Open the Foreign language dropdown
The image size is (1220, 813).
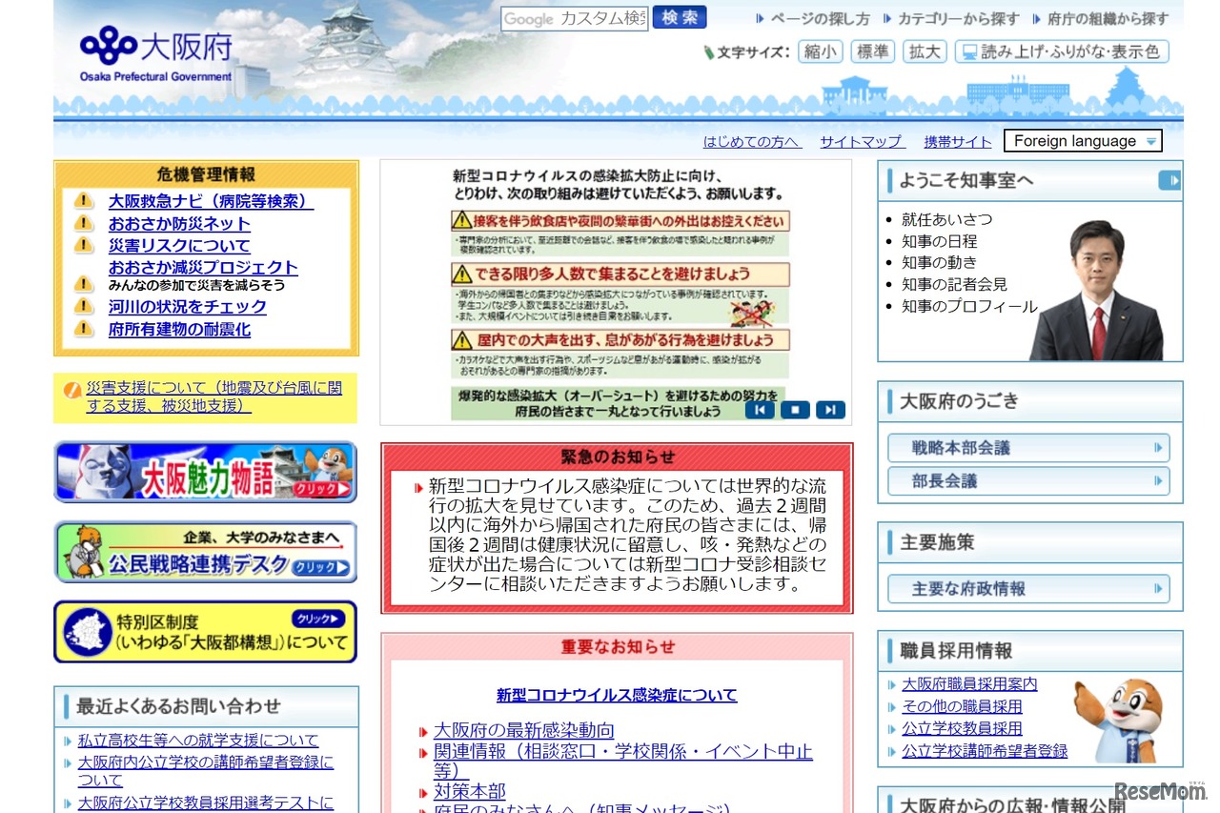tap(1083, 140)
